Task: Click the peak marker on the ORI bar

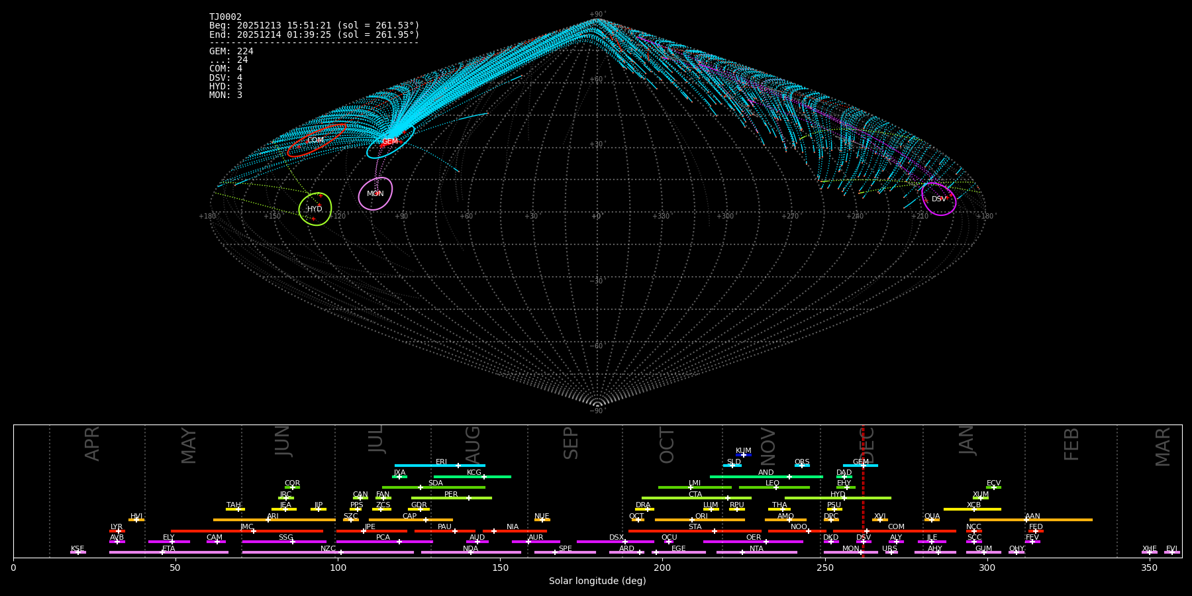Action: coord(692,520)
